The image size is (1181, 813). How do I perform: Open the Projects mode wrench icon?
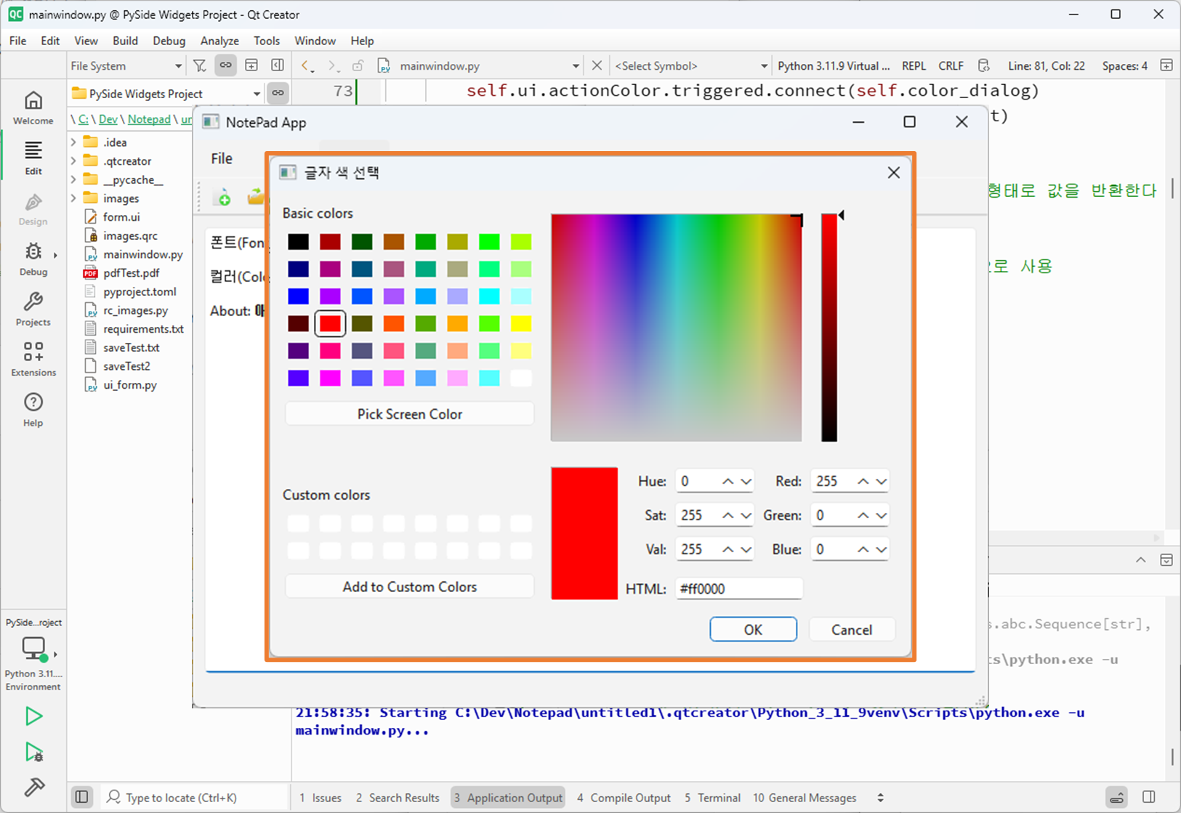33,309
